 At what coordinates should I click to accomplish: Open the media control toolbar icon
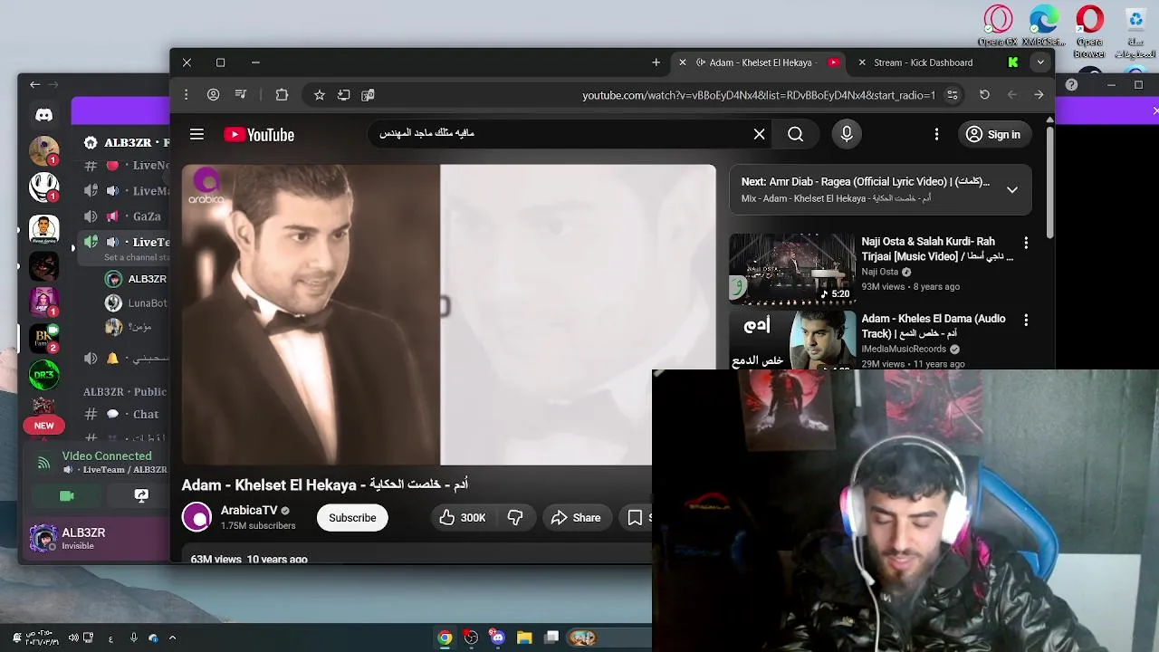point(240,95)
